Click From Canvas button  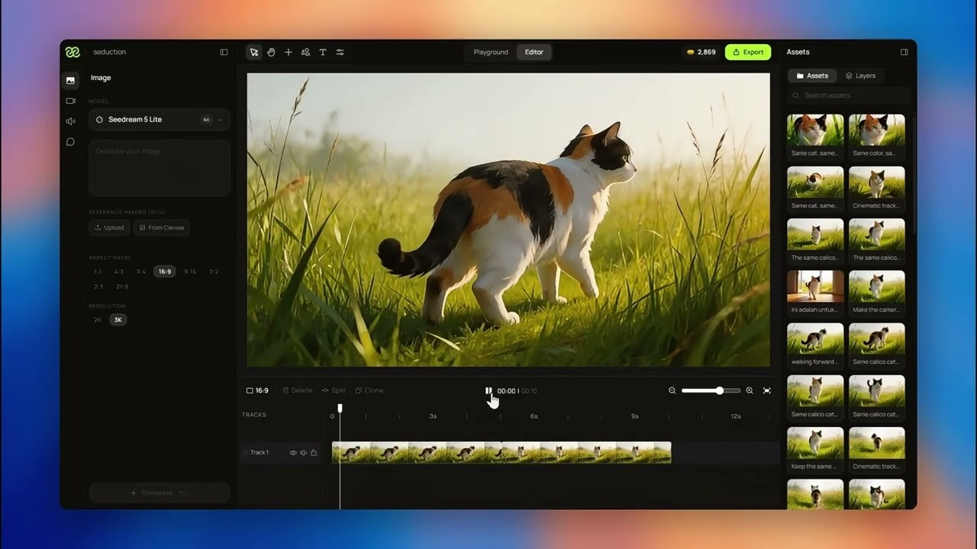pos(162,227)
